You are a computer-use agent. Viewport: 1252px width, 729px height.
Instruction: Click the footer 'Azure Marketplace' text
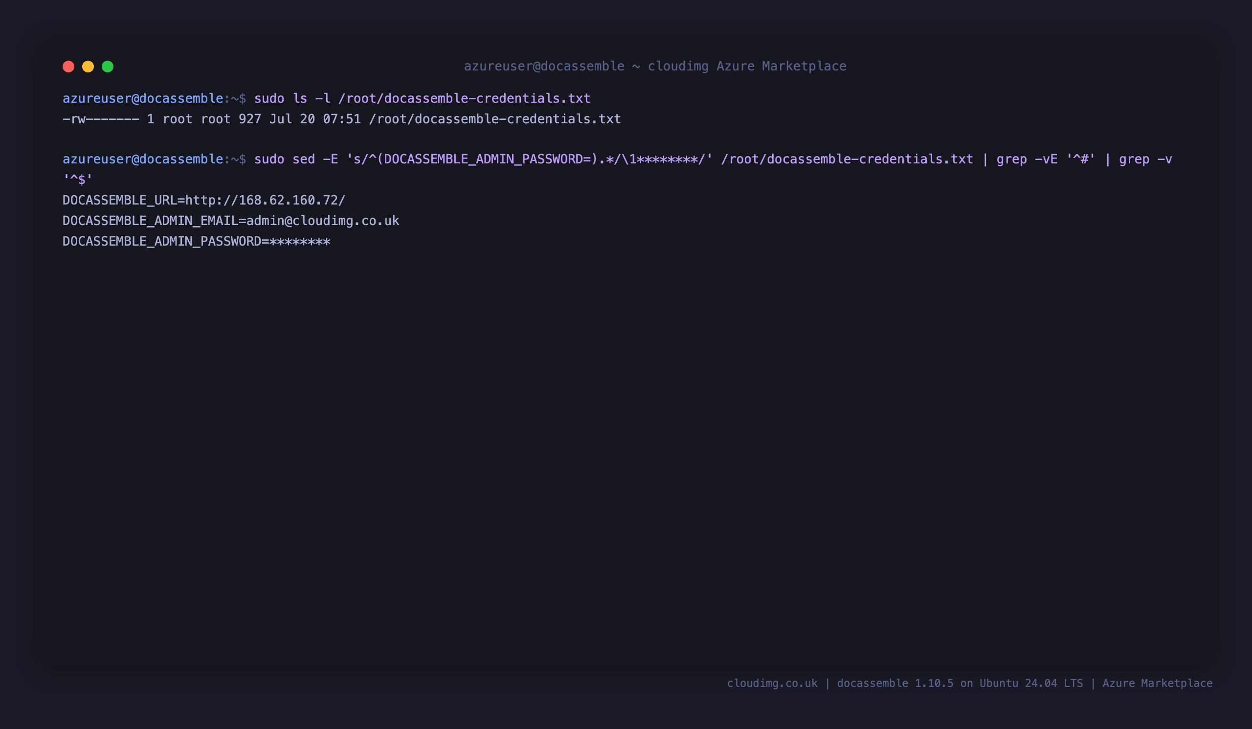point(1158,683)
